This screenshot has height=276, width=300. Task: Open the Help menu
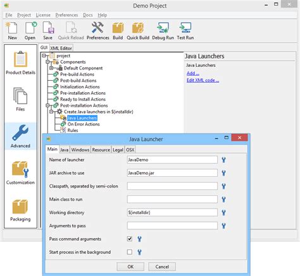(x=103, y=15)
